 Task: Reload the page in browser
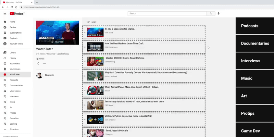pos(12,7)
